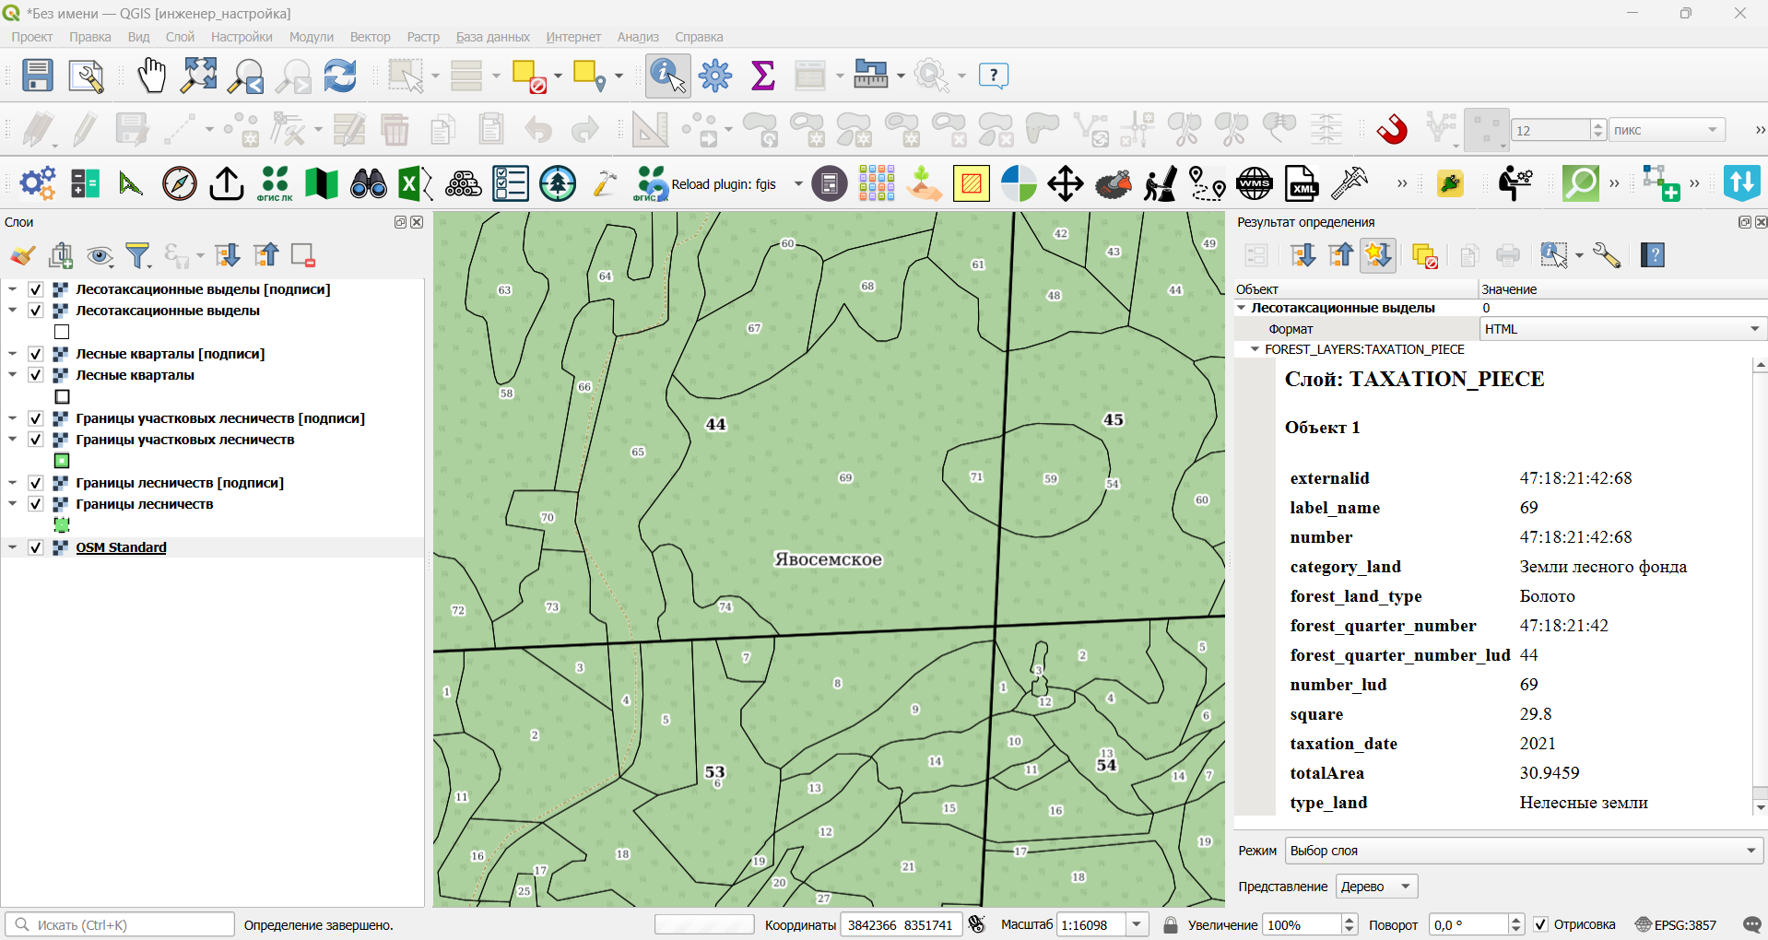Save the project with floppy icon
The width and height of the screenshot is (1768, 940).
coord(38,76)
